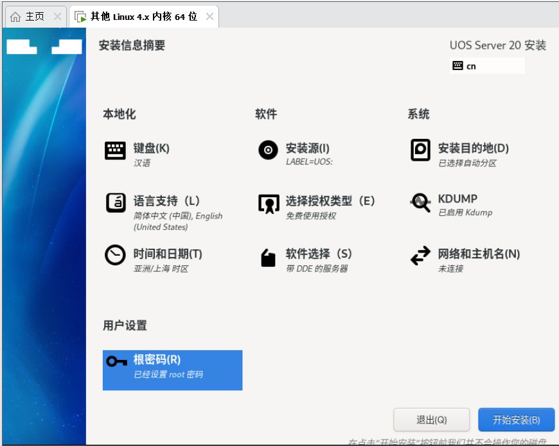
Task: Click the 亚洲/上海 时区 text
Action: click(161, 269)
